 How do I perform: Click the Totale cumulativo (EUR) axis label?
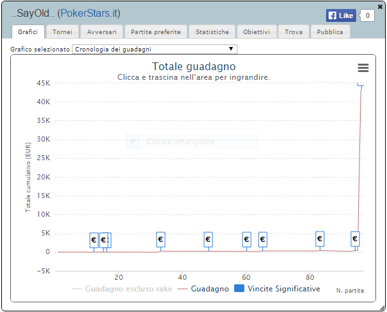pyautogui.click(x=28, y=177)
